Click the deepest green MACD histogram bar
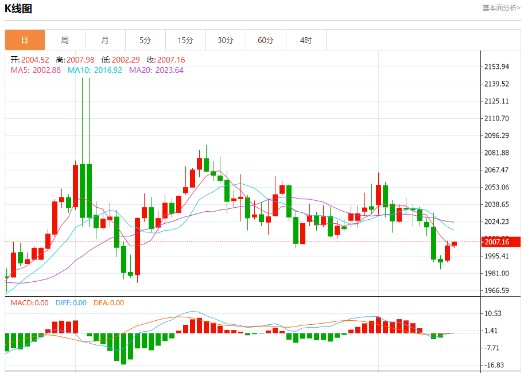Screen dimensions: 528x373 123,349
